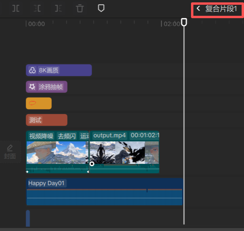Click the playhead handle on the ruler
Image resolution: width=244 pixels, height=231 pixels.
pos(184,22)
